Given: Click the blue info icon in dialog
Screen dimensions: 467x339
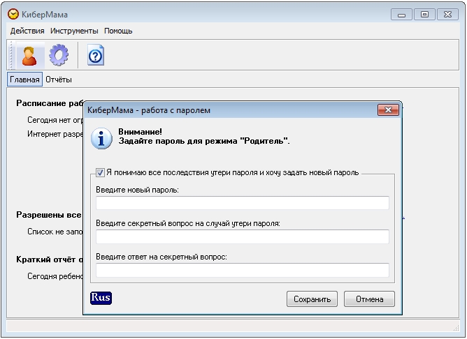Looking at the screenshot, I should coord(101,138).
